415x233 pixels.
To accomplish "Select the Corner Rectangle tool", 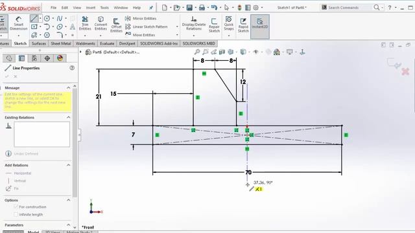I will click(x=34, y=27).
